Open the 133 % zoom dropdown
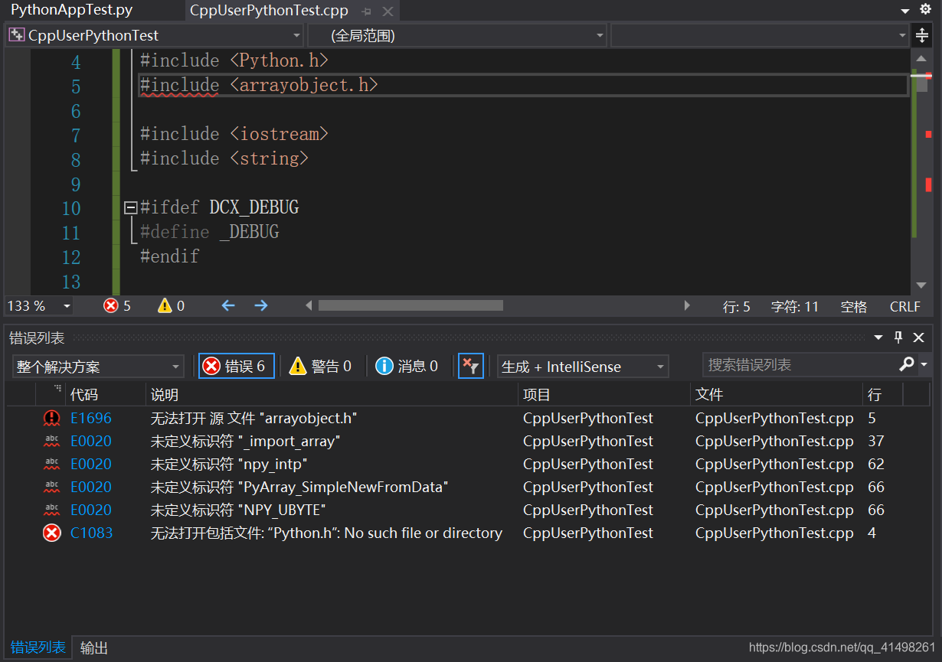This screenshot has height=662, width=942. [x=40, y=306]
